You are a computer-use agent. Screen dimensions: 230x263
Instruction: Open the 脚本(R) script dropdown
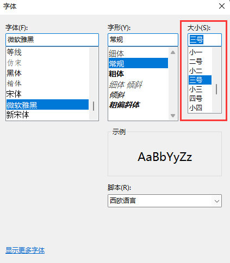(165, 201)
